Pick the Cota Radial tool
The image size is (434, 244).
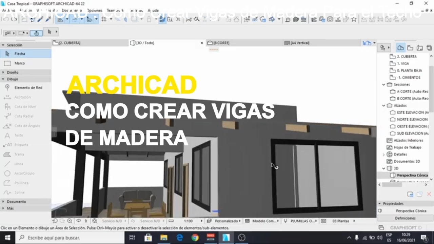(25, 116)
